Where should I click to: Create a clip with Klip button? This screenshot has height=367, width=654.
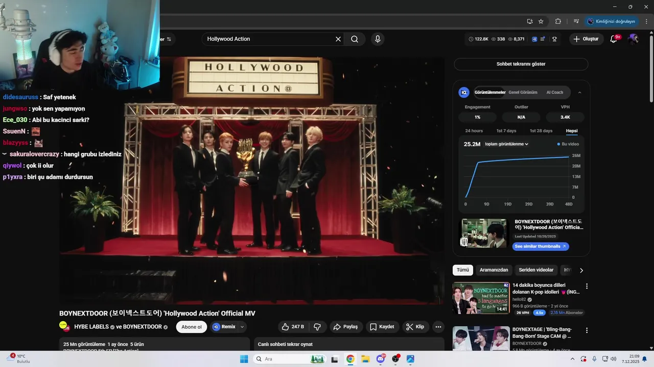point(415,327)
